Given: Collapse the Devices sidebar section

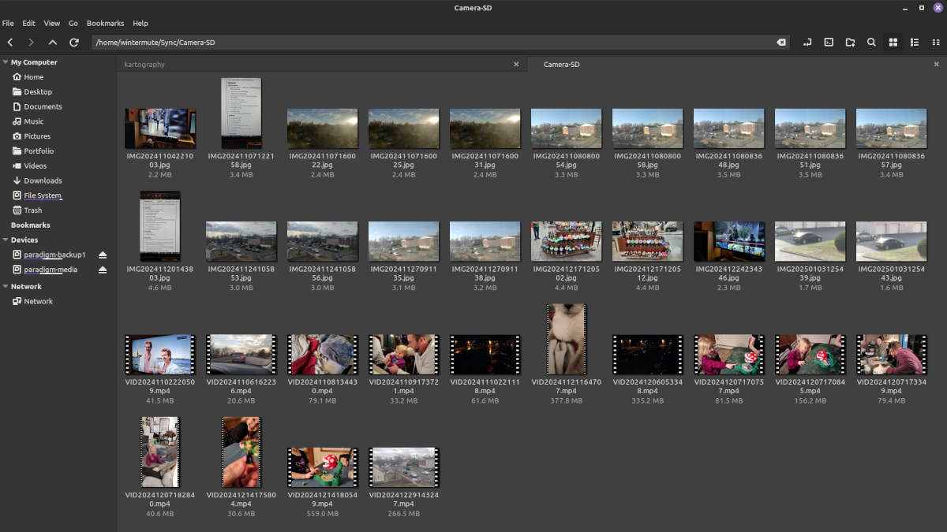Looking at the screenshot, I should (x=6, y=240).
